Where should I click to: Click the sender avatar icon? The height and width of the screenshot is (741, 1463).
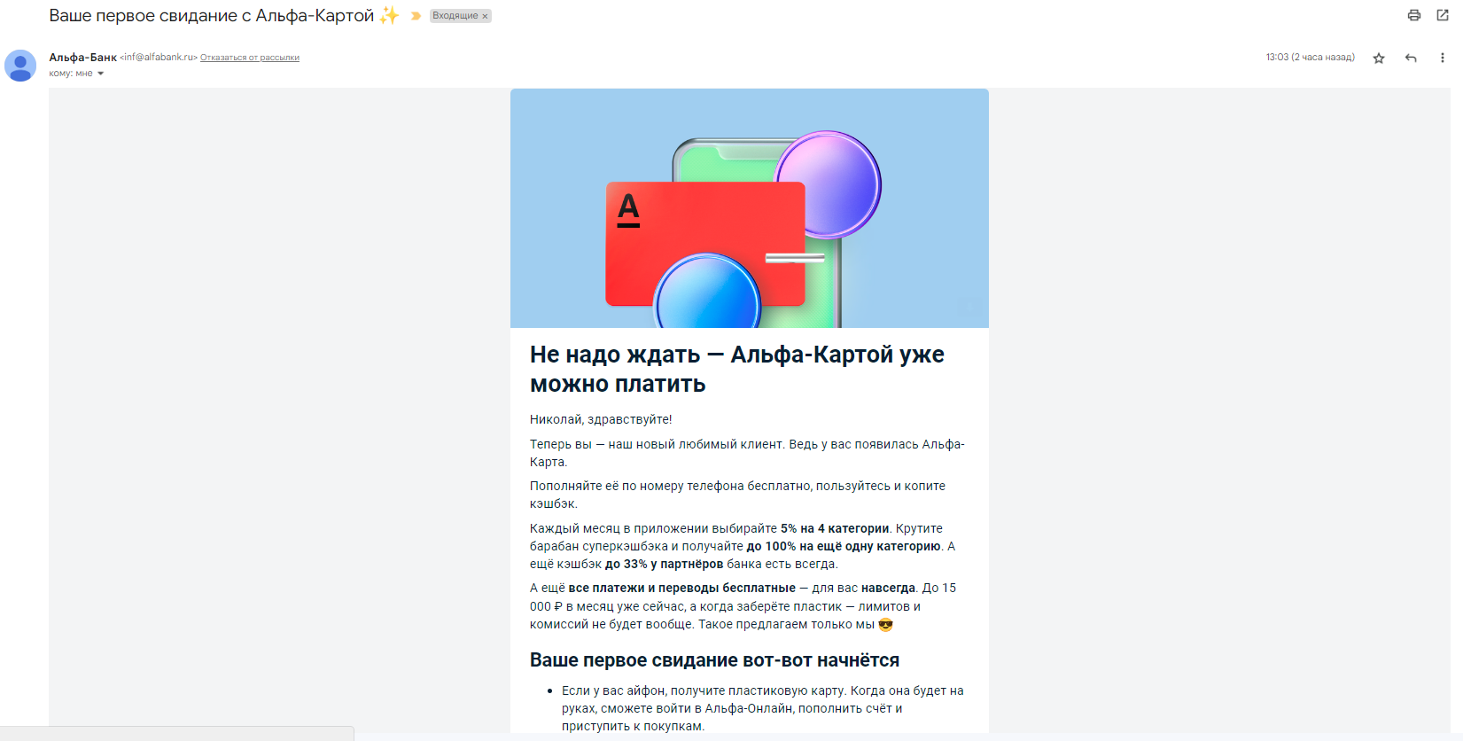coord(20,66)
